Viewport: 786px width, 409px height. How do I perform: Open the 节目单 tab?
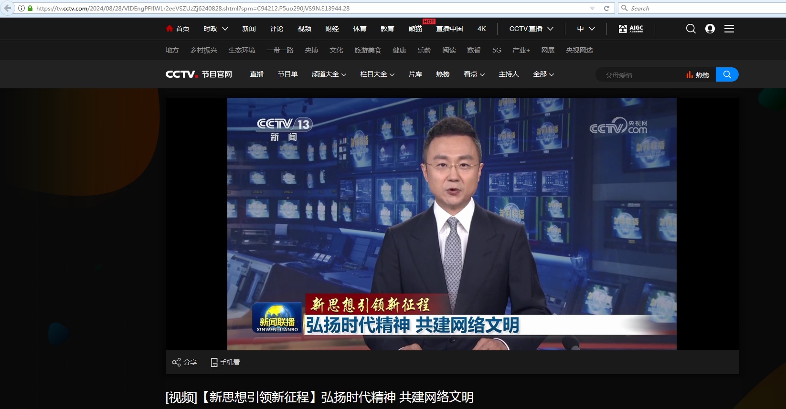287,74
